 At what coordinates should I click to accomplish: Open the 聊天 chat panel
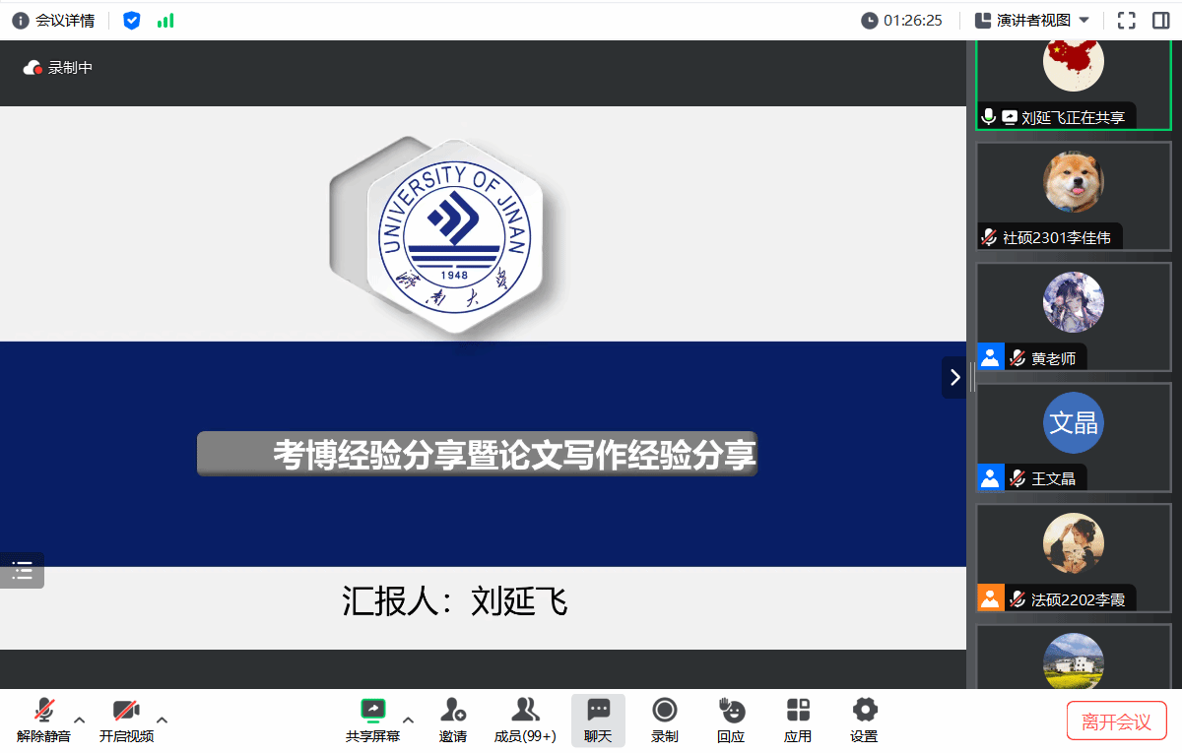click(x=598, y=720)
